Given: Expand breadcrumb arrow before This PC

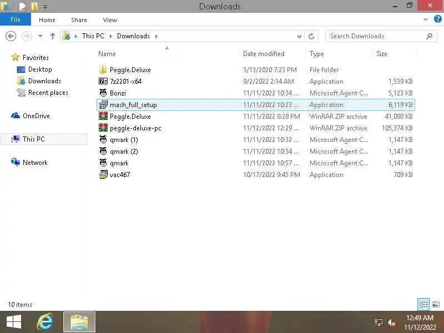Looking at the screenshot, I should pos(76,36).
